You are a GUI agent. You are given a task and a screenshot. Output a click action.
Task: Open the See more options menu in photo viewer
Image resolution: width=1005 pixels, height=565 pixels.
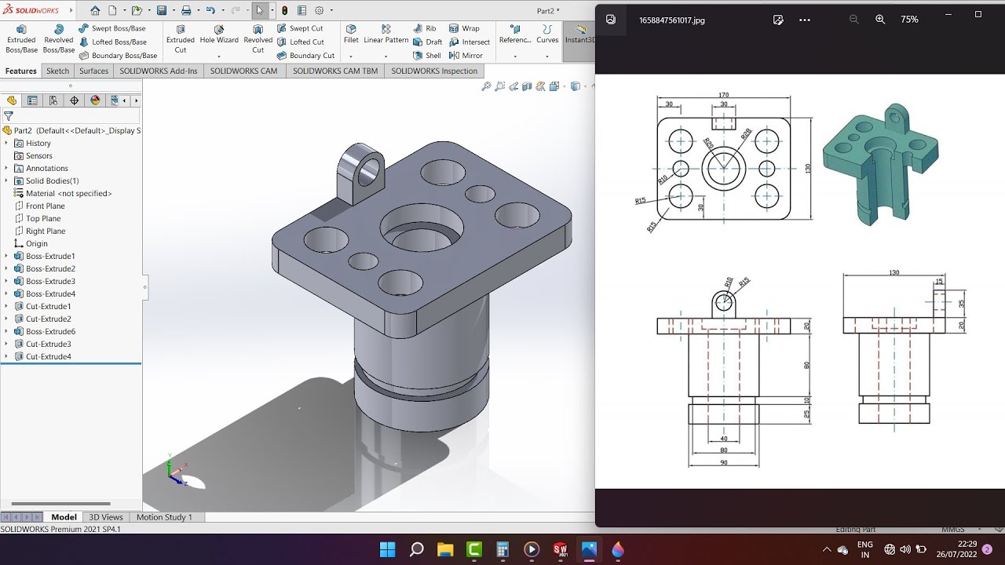point(804,20)
